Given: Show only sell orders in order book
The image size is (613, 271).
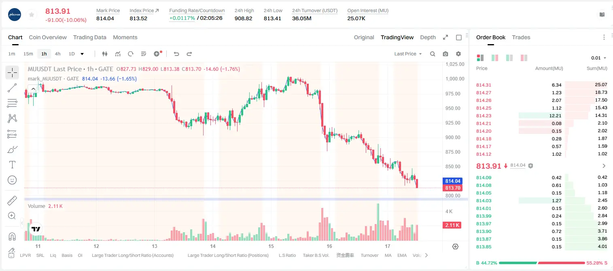Looking at the screenshot, I should click(x=524, y=58).
